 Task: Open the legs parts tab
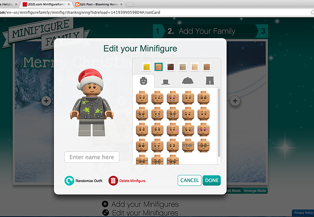tap(209, 81)
